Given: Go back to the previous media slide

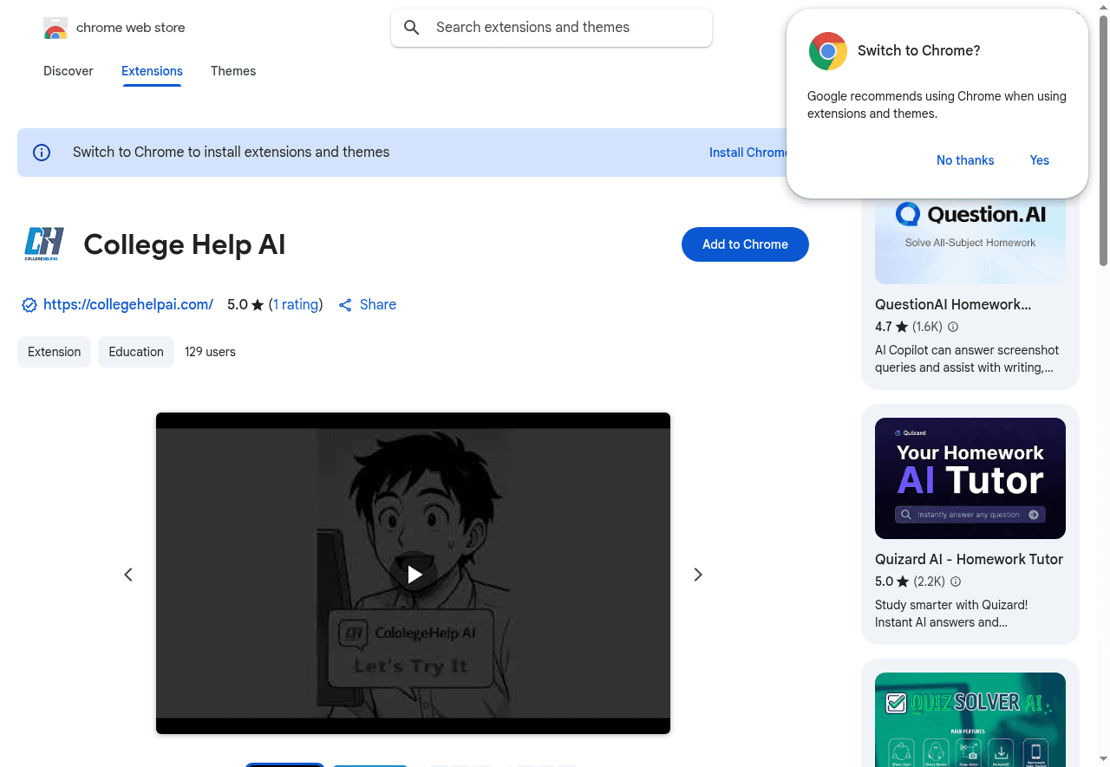Looking at the screenshot, I should 128,574.
